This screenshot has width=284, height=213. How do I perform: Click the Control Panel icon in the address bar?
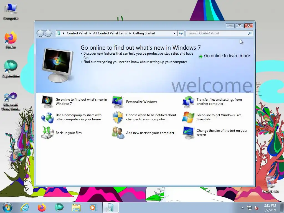(58, 33)
